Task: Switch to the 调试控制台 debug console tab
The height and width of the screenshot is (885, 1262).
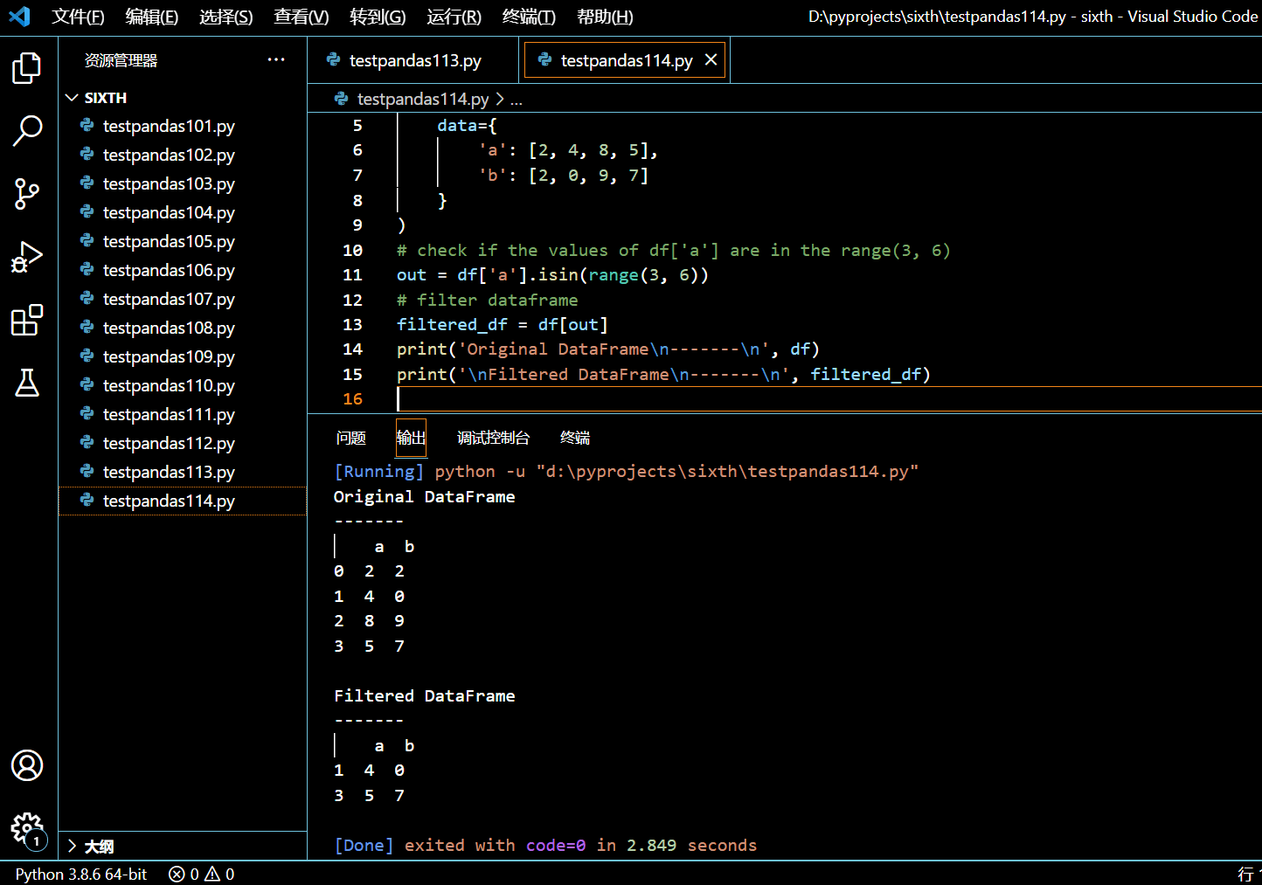Action: click(x=493, y=438)
